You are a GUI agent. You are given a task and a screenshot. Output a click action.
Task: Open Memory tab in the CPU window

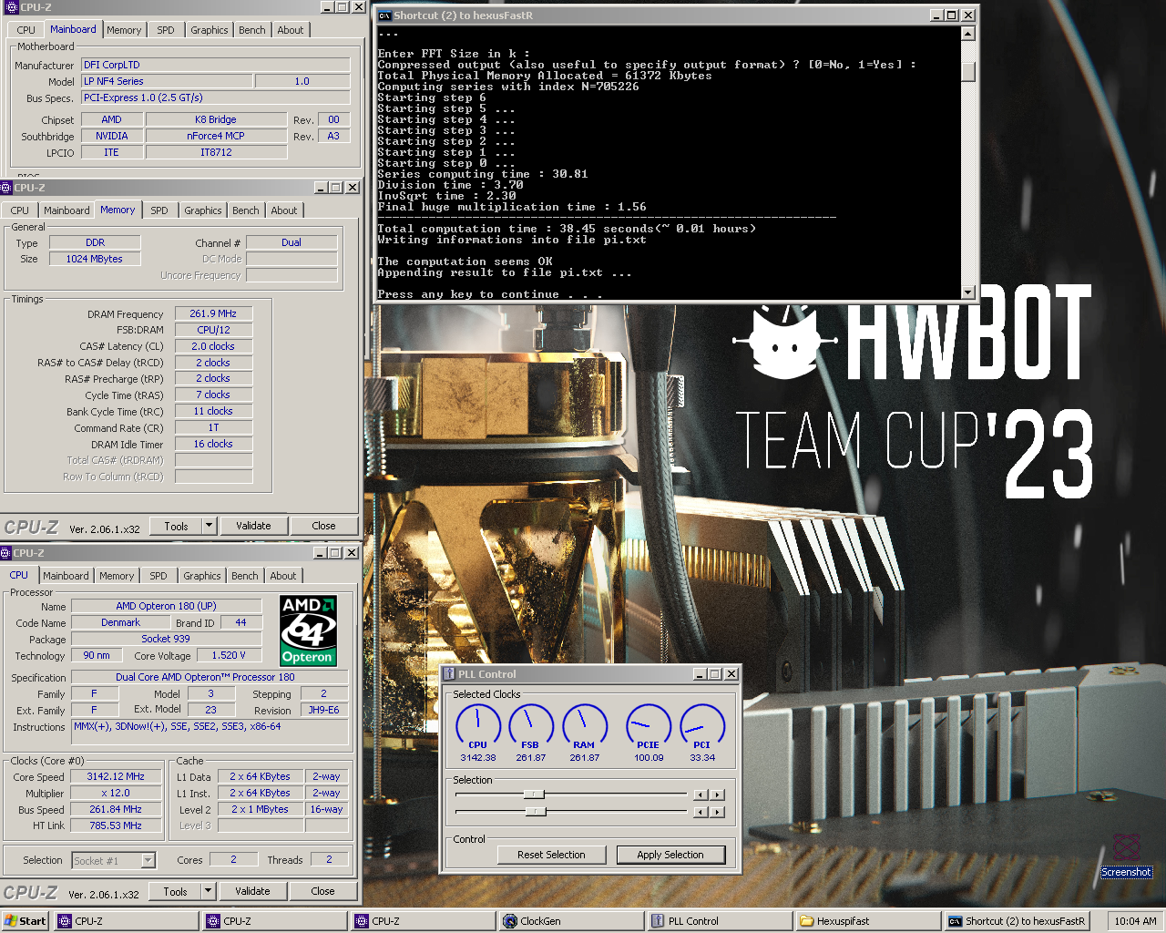pyautogui.click(x=117, y=576)
